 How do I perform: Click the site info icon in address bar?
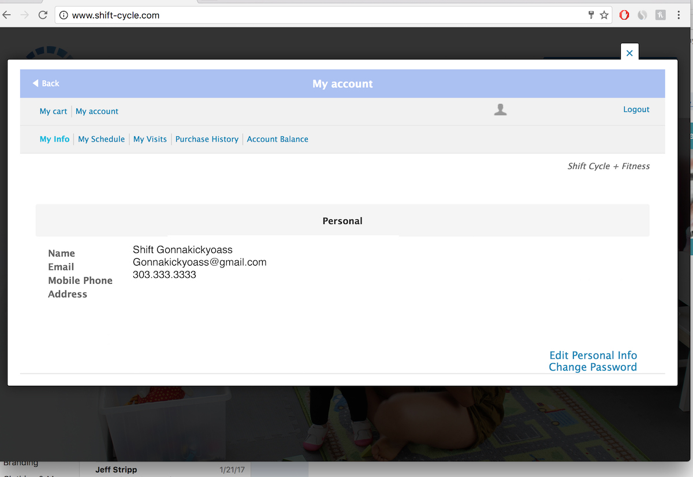(64, 15)
